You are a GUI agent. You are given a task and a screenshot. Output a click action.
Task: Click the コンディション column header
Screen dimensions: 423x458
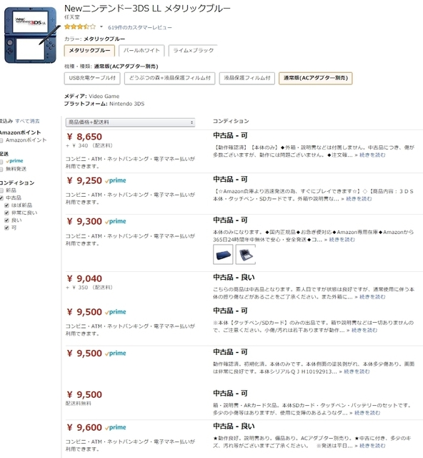[x=231, y=121]
